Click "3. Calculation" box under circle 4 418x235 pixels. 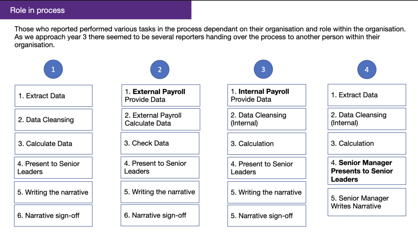(367, 143)
